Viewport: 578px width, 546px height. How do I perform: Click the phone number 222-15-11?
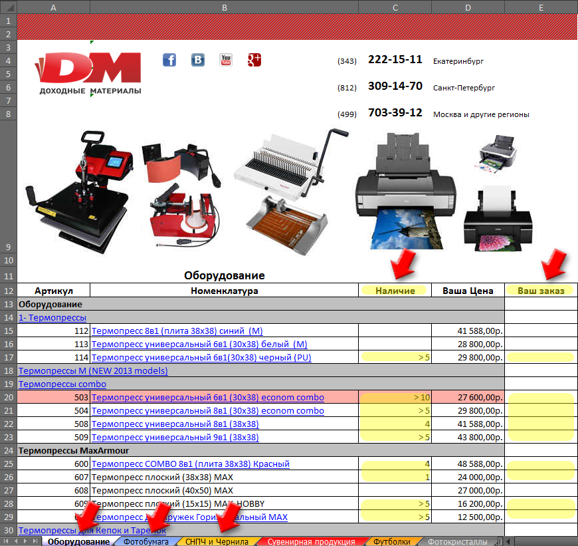tap(395, 59)
